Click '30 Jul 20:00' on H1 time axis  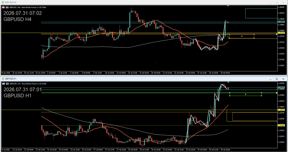point(225,150)
